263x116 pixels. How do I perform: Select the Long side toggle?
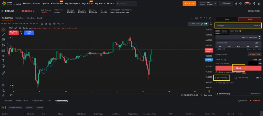point(227,19)
